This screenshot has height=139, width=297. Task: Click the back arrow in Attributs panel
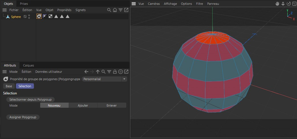(x=86, y=72)
